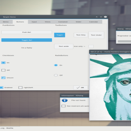Select the Buttons tab
Viewport: 131px width, 131px height.
20,22
